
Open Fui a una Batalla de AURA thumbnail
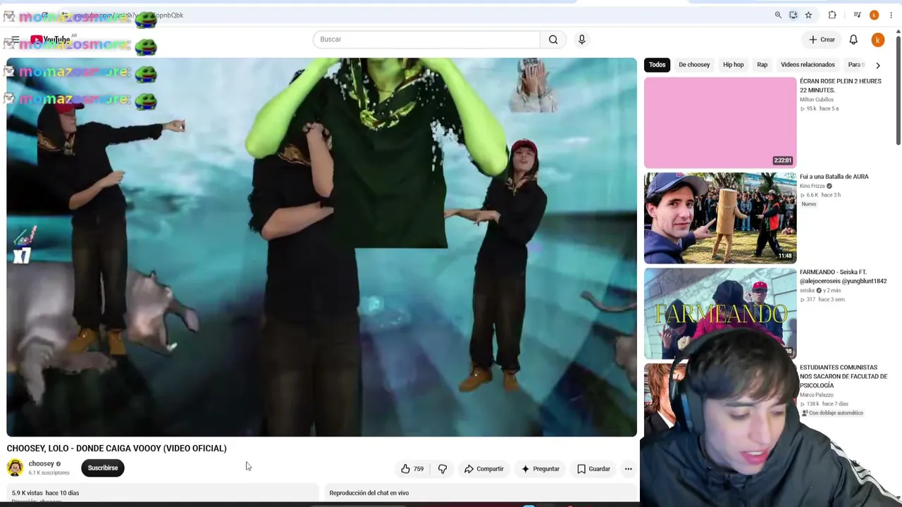coord(720,218)
